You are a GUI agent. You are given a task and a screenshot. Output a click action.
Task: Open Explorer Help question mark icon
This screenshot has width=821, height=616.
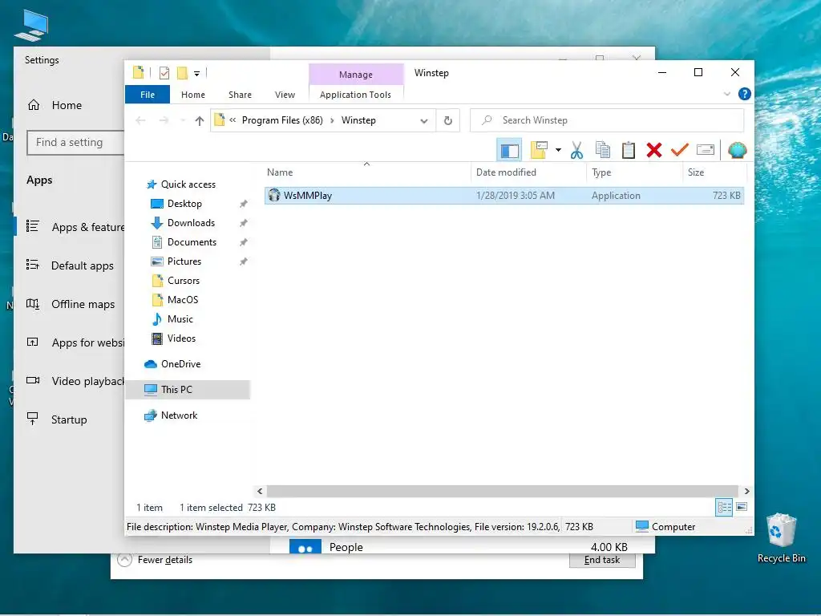[744, 94]
